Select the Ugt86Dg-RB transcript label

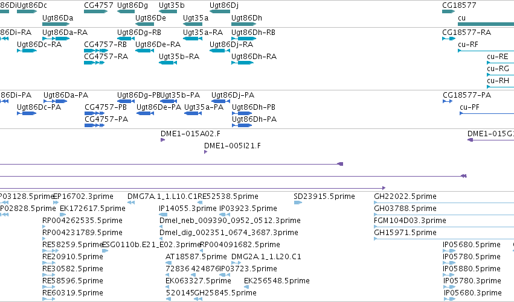coord(140,32)
